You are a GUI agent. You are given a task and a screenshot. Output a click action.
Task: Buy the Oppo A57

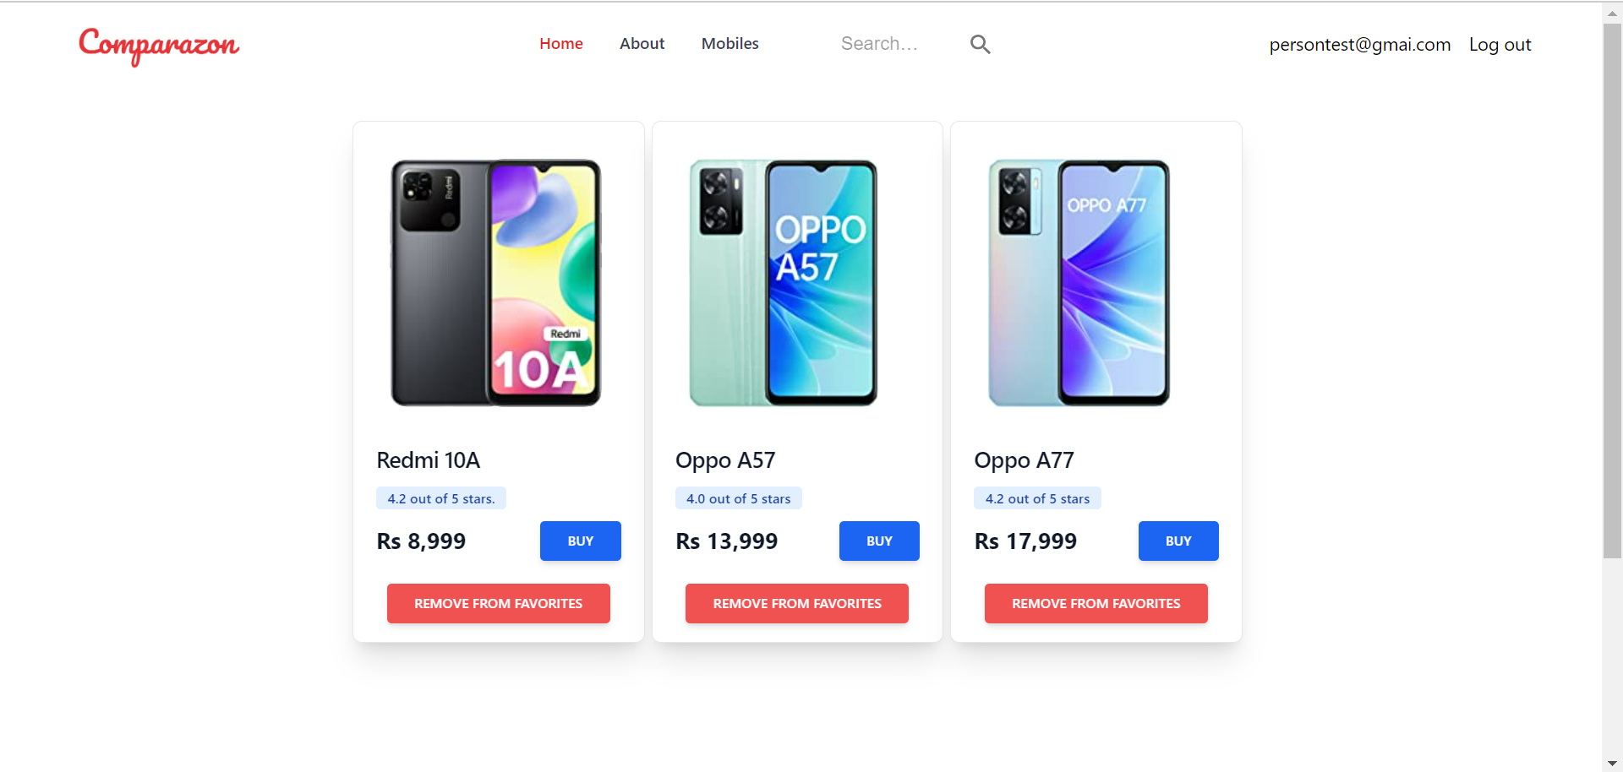pyautogui.click(x=879, y=541)
